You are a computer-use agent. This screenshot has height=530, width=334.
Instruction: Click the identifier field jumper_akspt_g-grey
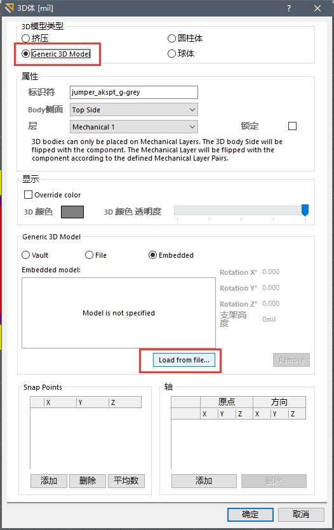(134, 92)
